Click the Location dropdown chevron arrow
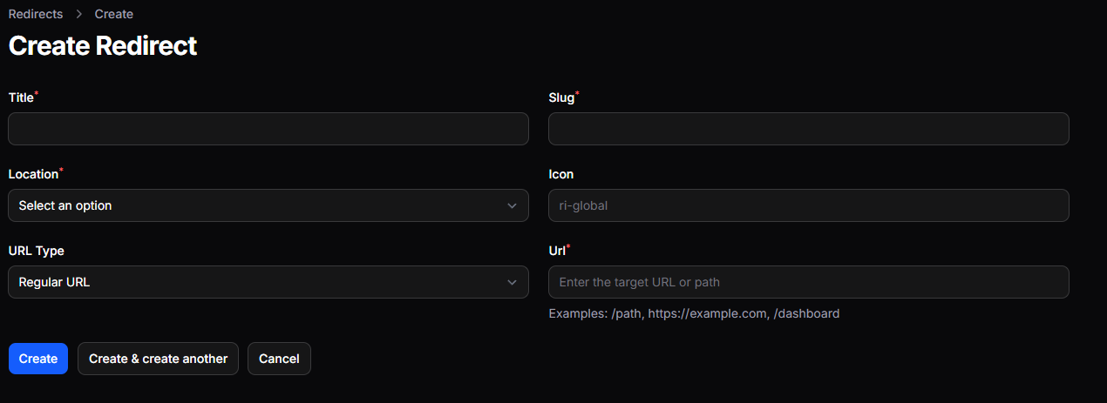The height and width of the screenshot is (403, 1107). tap(512, 205)
